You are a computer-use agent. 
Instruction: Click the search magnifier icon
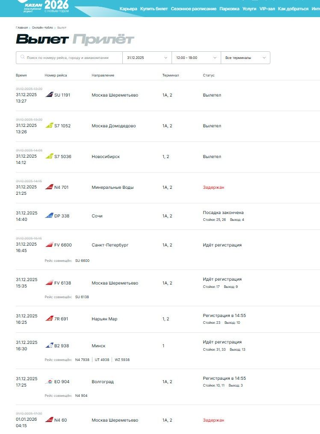22,58
